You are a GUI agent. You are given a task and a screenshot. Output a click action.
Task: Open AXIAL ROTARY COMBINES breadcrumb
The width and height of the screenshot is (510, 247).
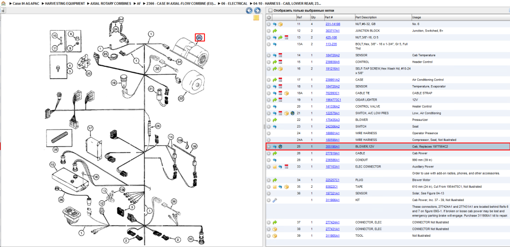click(x=111, y=3)
